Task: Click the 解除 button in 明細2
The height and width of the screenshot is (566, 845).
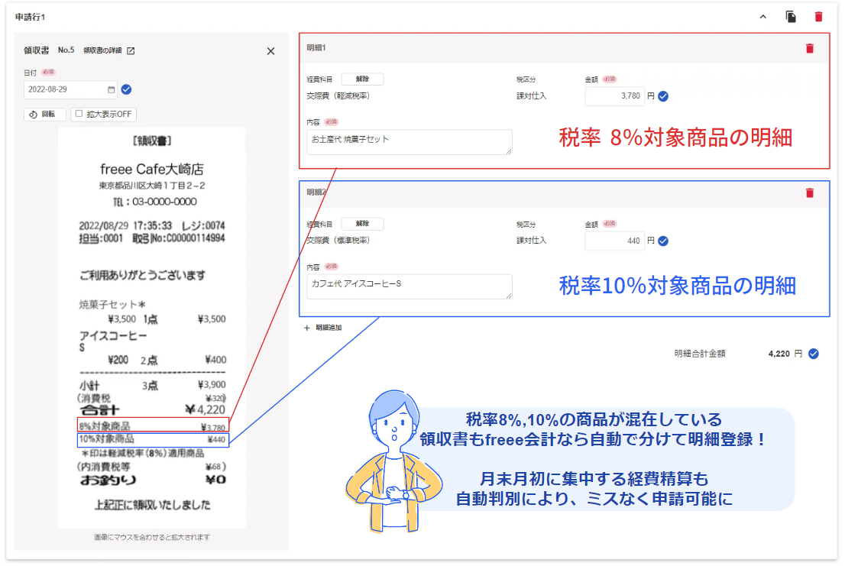Action: coord(362,224)
